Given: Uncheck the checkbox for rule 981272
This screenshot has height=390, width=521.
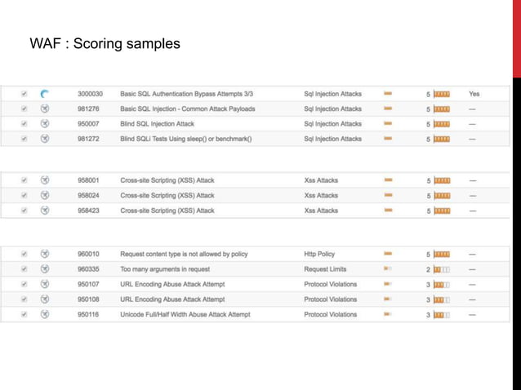Looking at the screenshot, I should tap(24, 139).
